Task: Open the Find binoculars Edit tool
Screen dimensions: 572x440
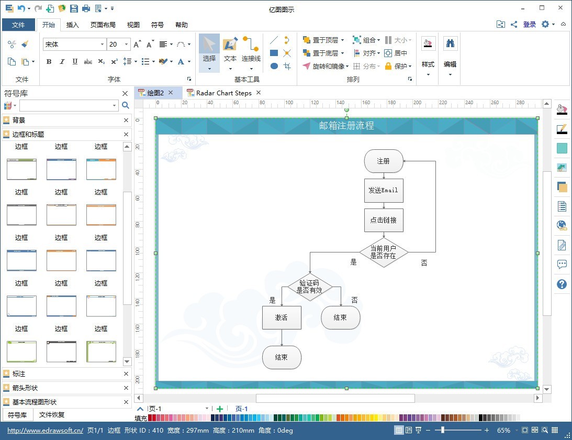Action: [450, 43]
